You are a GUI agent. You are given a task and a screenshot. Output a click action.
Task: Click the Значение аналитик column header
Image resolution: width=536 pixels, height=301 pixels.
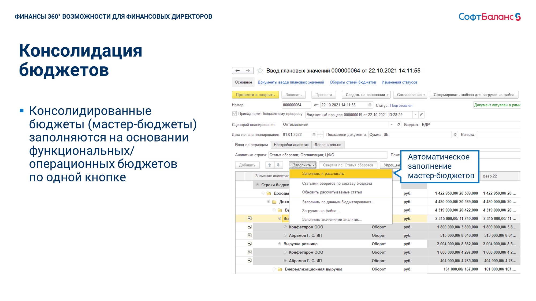tap(271, 176)
